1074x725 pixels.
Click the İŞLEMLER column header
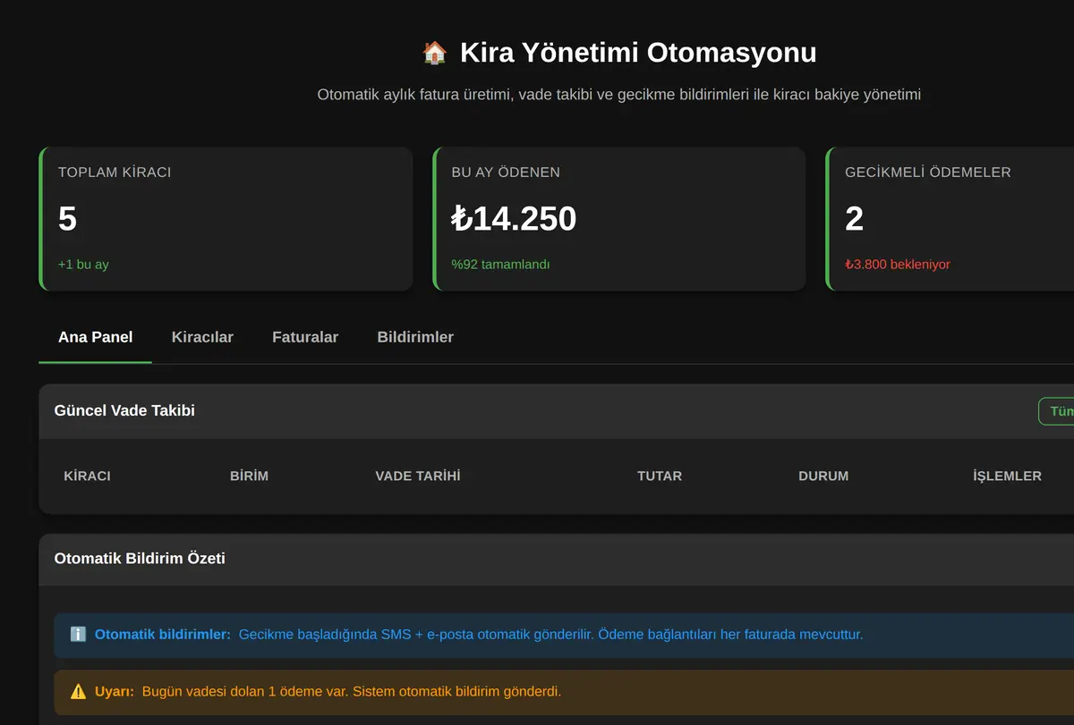point(1007,476)
